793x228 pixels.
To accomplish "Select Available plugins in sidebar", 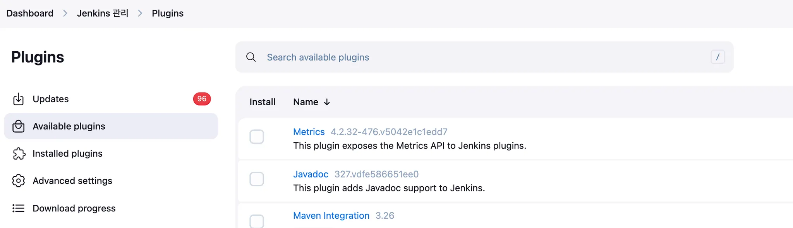I will click(x=111, y=126).
